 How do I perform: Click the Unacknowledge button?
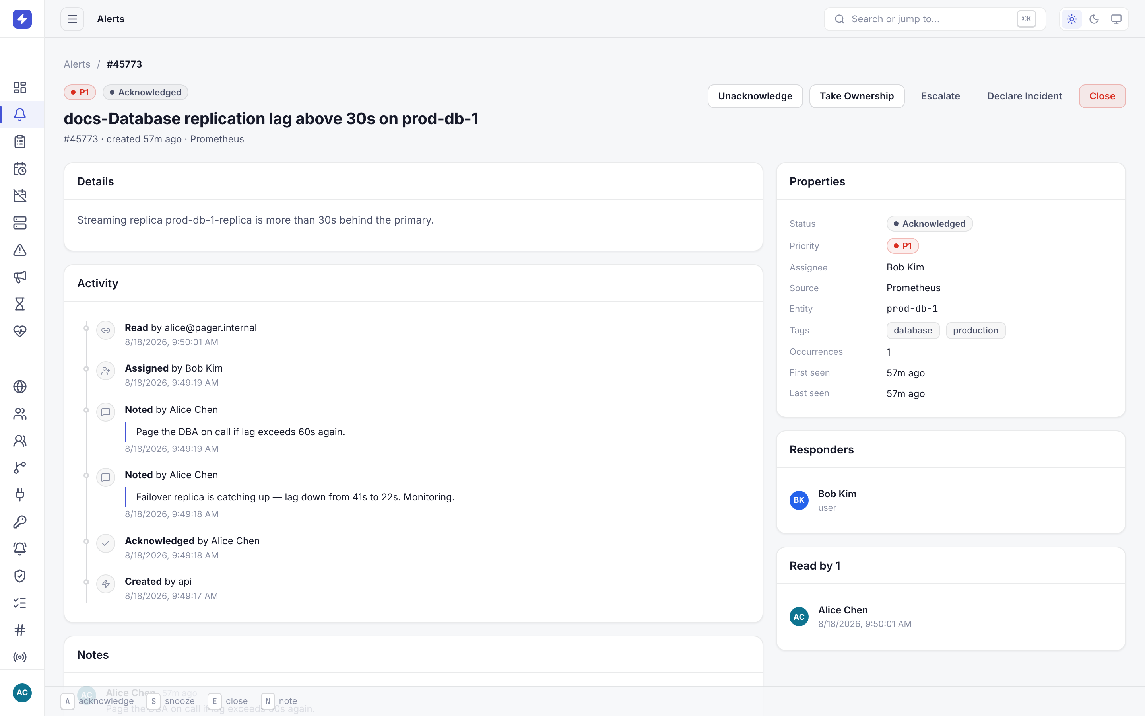tap(755, 96)
